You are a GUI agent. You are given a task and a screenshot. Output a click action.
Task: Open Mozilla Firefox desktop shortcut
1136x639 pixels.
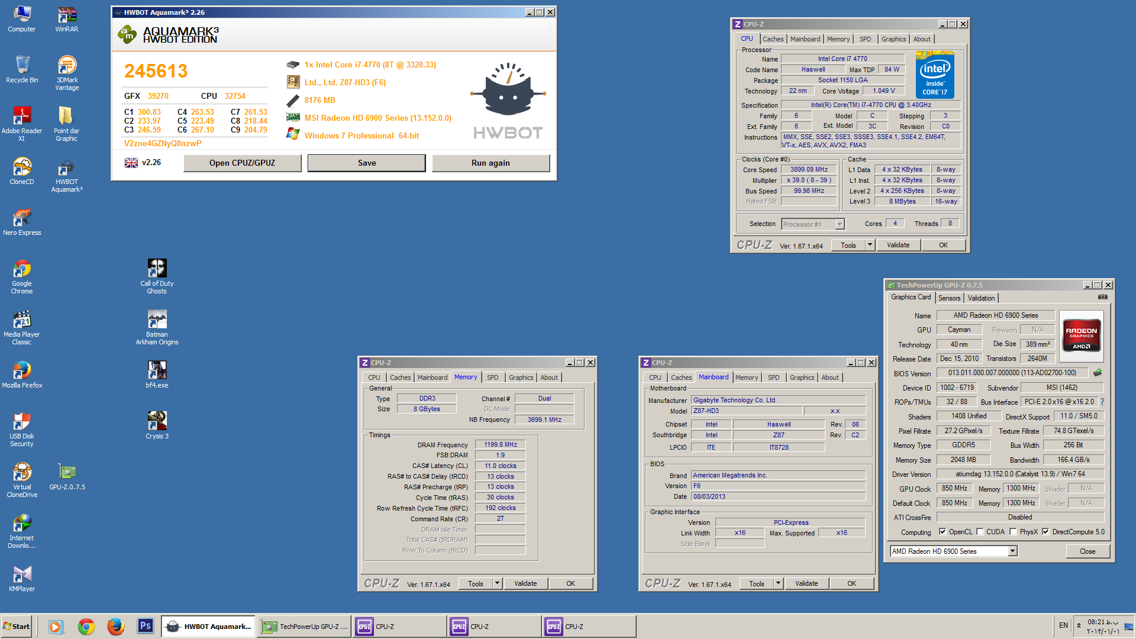[x=22, y=375]
